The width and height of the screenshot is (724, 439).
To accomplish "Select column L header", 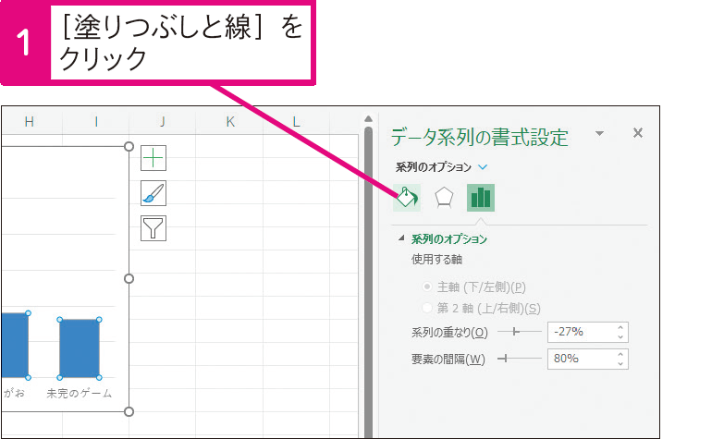I will (x=297, y=121).
